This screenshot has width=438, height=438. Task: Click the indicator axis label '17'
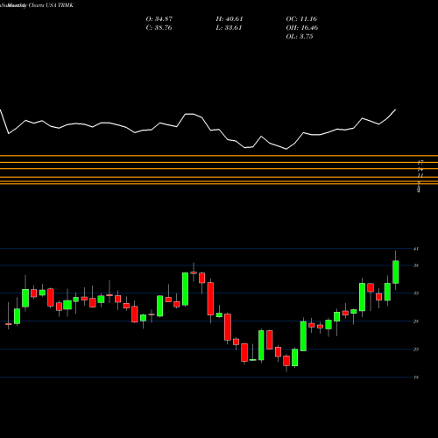tap(420, 162)
